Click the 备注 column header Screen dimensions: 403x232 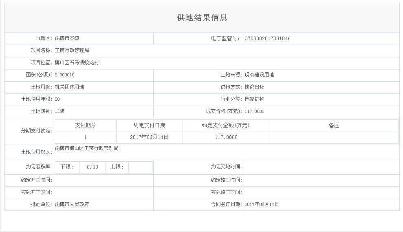[334, 126]
